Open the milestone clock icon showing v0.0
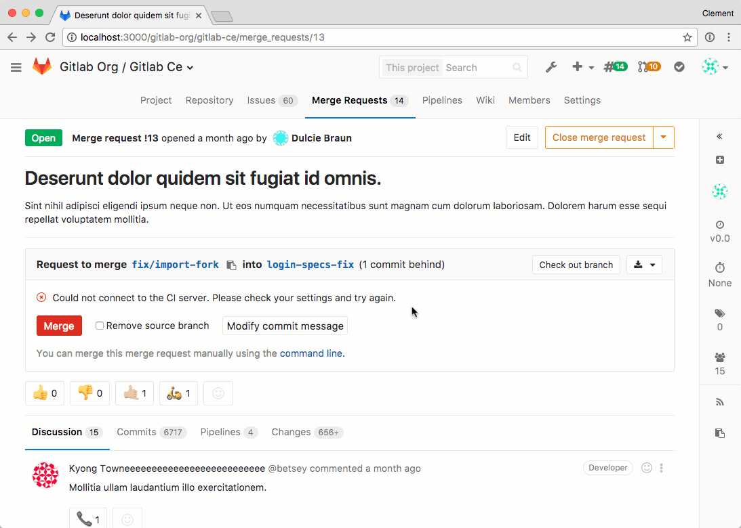The height and width of the screenshot is (528, 741). 719,225
